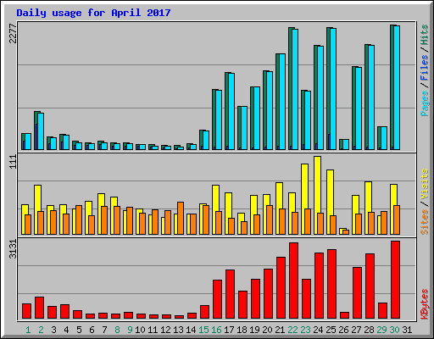
Task: Click day label 10 on the x-axis
Action: [140, 330]
